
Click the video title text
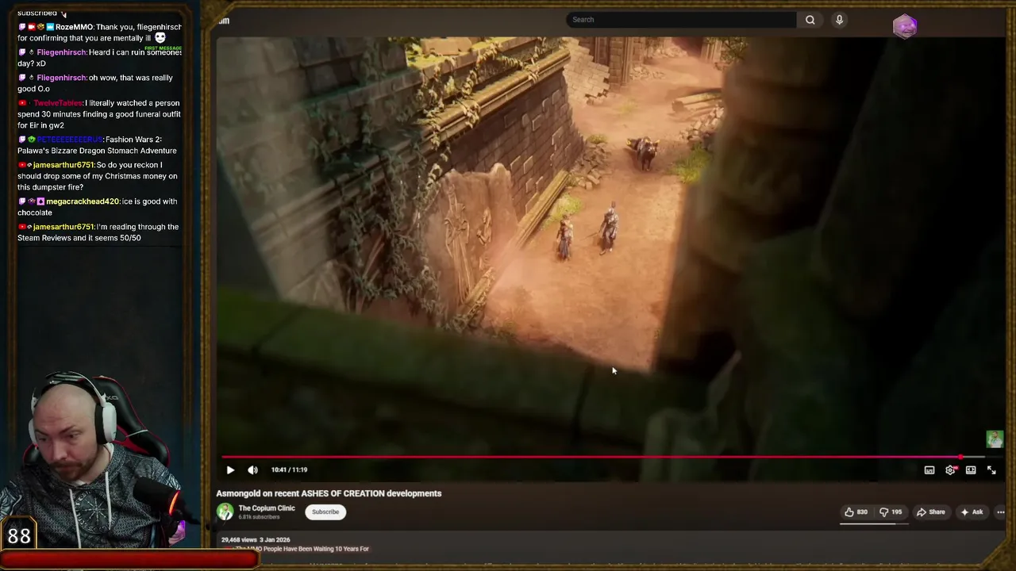coord(329,493)
